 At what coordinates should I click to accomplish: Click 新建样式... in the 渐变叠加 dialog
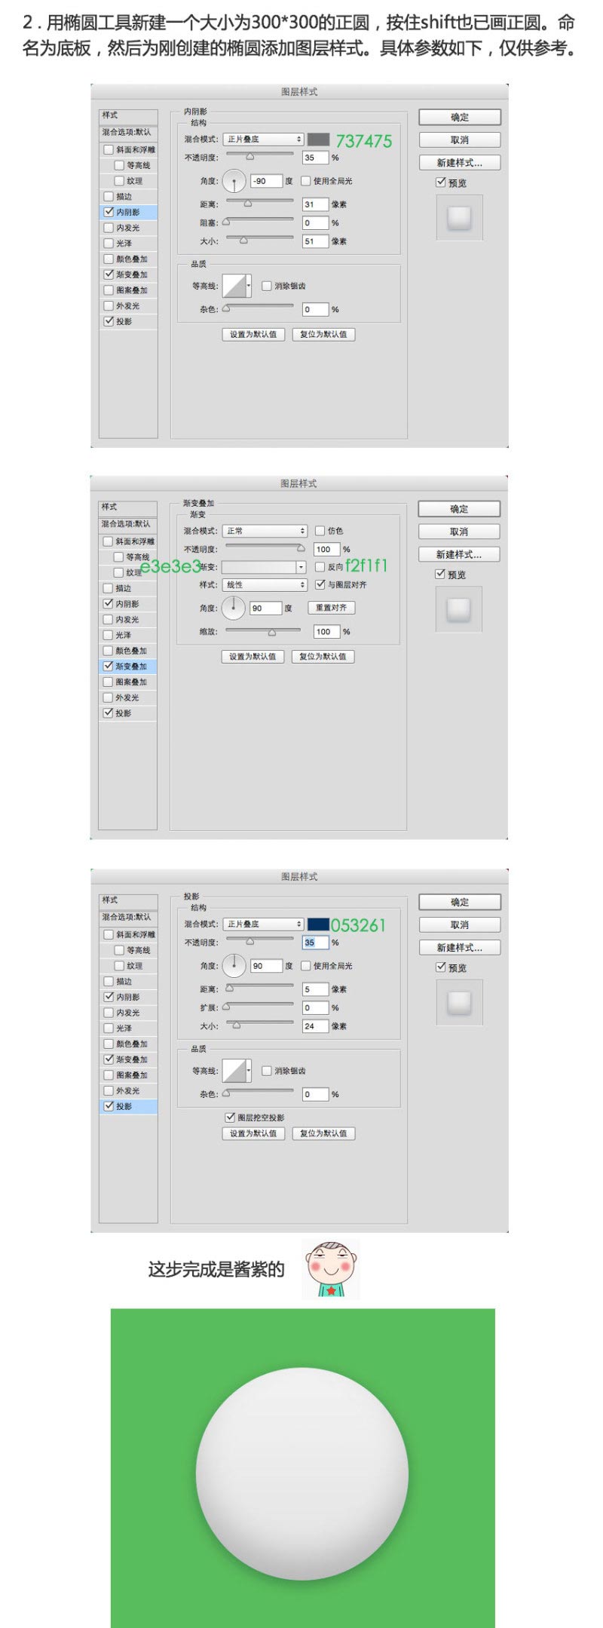(459, 554)
